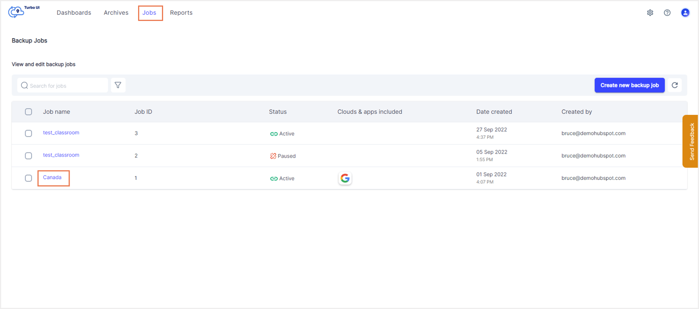
Task: Click the Google cloud icon in the Canada row
Action: click(345, 178)
